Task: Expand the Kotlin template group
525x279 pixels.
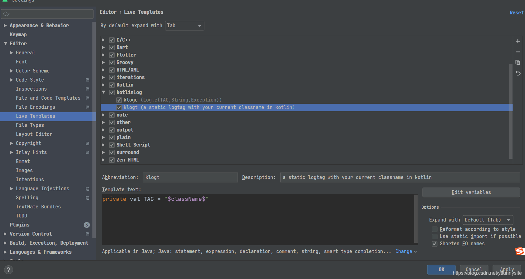Action: point(103,85)
